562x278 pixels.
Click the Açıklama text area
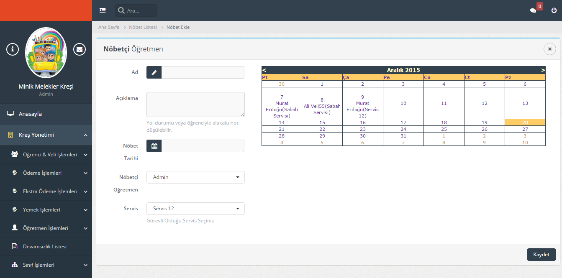point(195,105)
